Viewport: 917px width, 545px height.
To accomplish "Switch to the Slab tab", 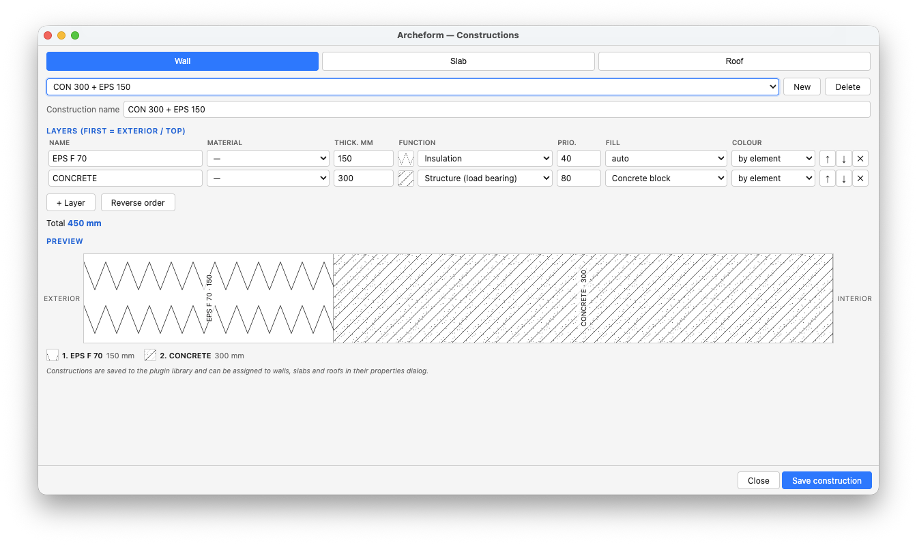I will coord(458,61).
